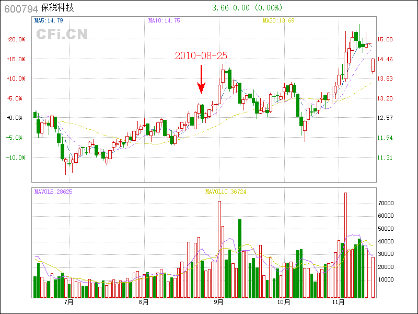The width and height of the screenshot is (418, 314).
Task: Click the MA10:14.75 indicator label
Action: 164,21
